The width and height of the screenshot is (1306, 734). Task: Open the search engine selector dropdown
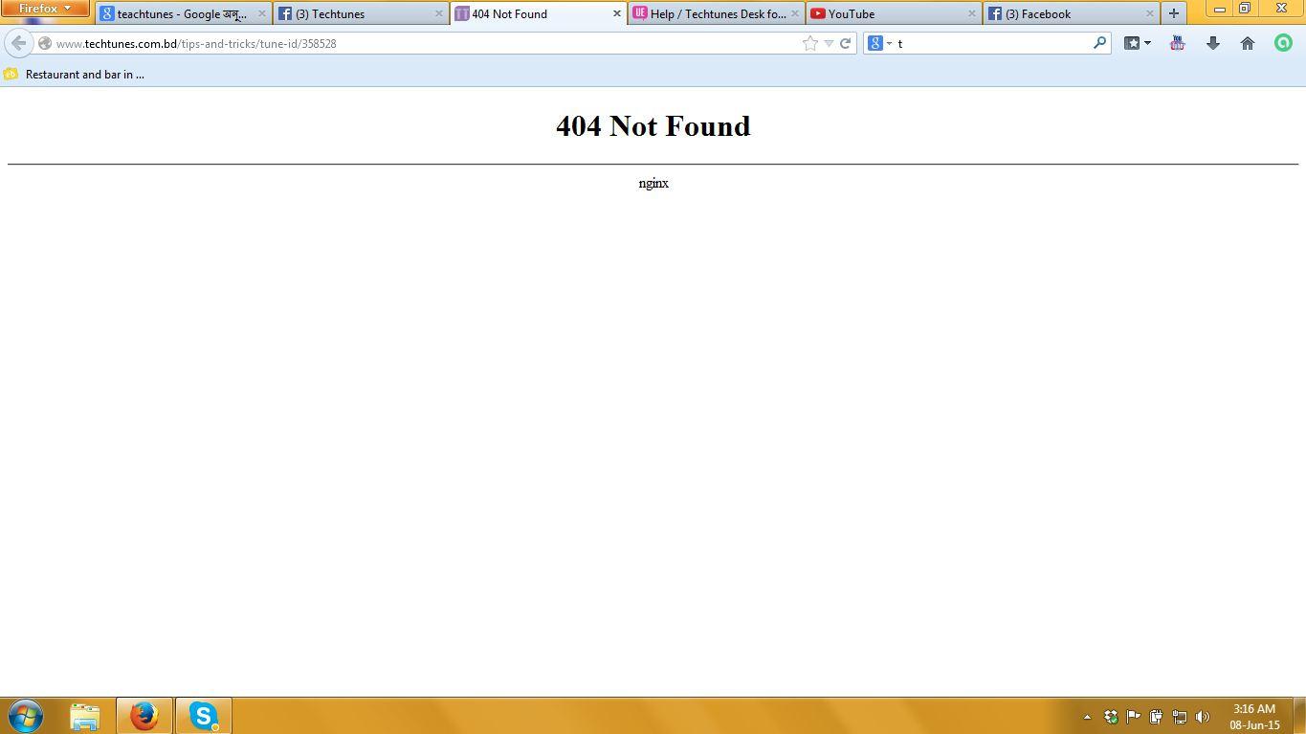[880, 43]
